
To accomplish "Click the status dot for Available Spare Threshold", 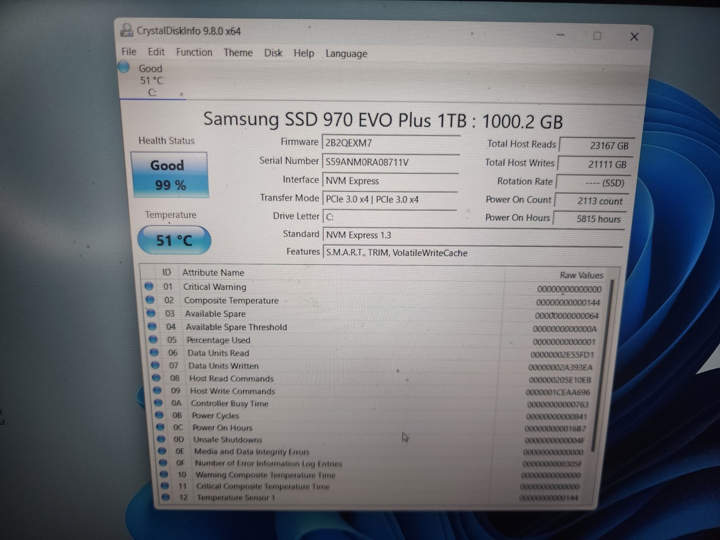I will pyautogui.click(x=153, y=326).
